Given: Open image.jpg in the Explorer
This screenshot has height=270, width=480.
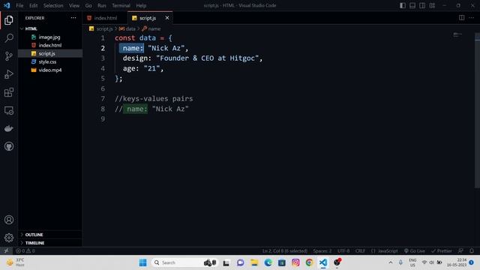Looking at the screenshot, I should click(x=49, y=37).
